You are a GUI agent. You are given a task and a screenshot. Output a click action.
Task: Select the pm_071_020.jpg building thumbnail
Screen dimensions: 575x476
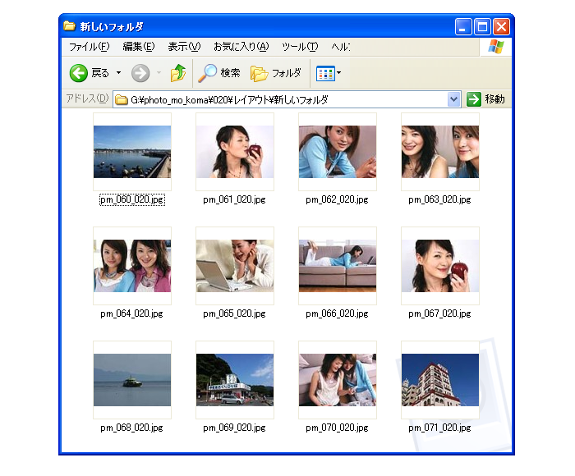tap(440, 380)
